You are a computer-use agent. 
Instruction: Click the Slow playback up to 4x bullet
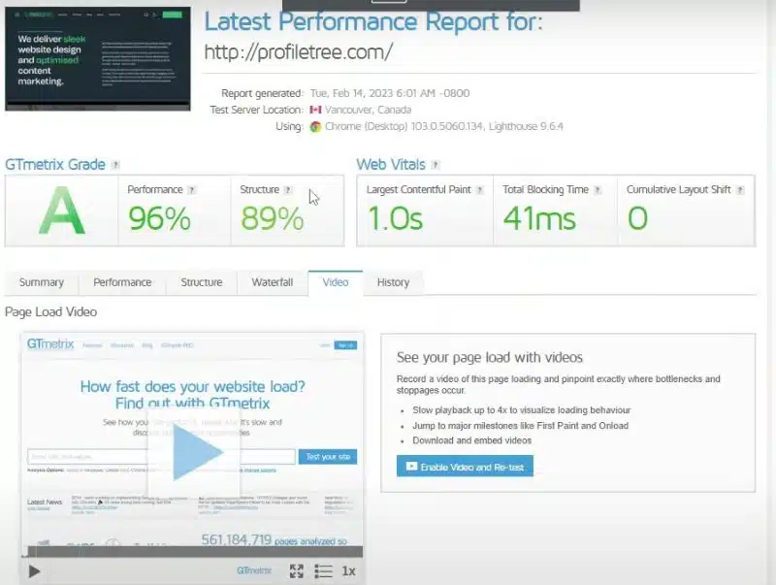(x=522, y=410)
